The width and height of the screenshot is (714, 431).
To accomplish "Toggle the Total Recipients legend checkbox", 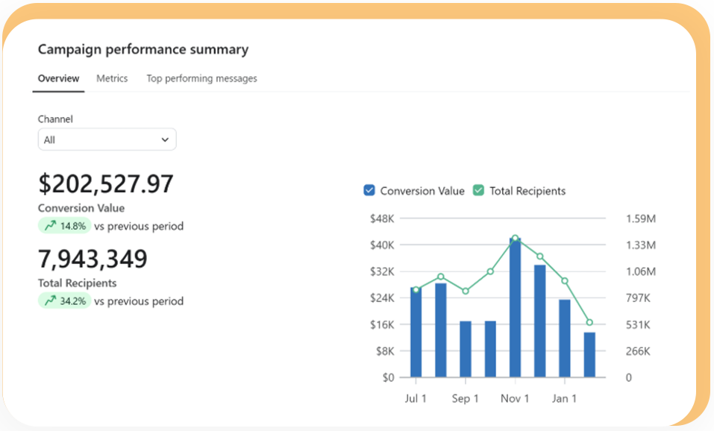I will coord(478,191).
